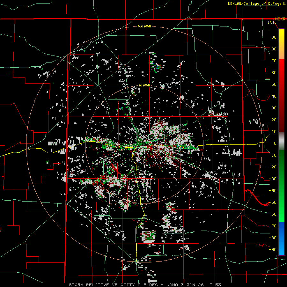Viewport: 287px width, 287px height.
Task: Click the 80 value on the velocity scale
Action: pos(274,49)
